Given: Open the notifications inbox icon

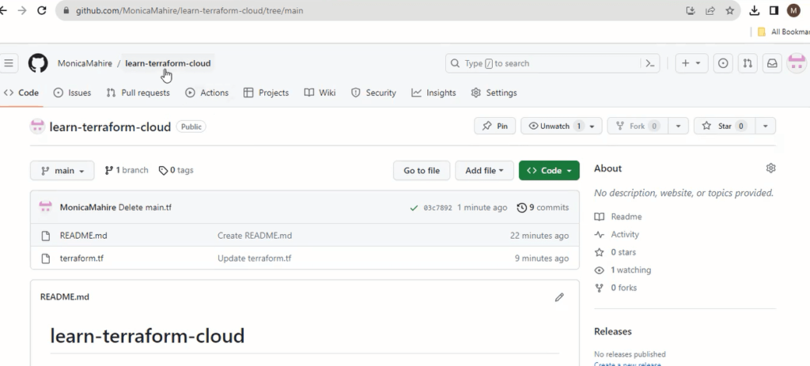Looking at the screenshot, I should coord(772,63).
